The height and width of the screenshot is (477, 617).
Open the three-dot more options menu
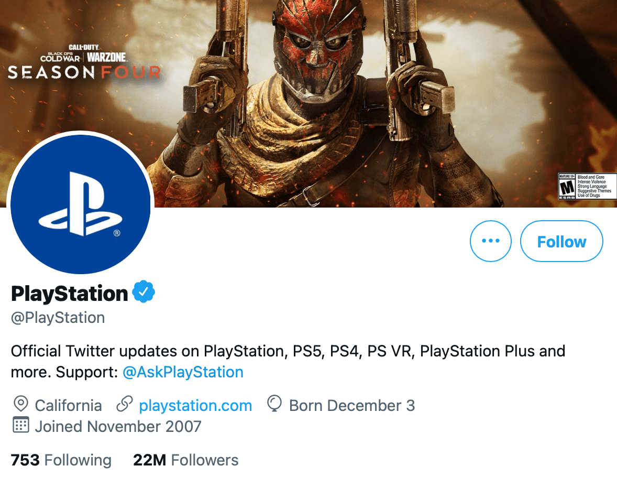(490, 241)
